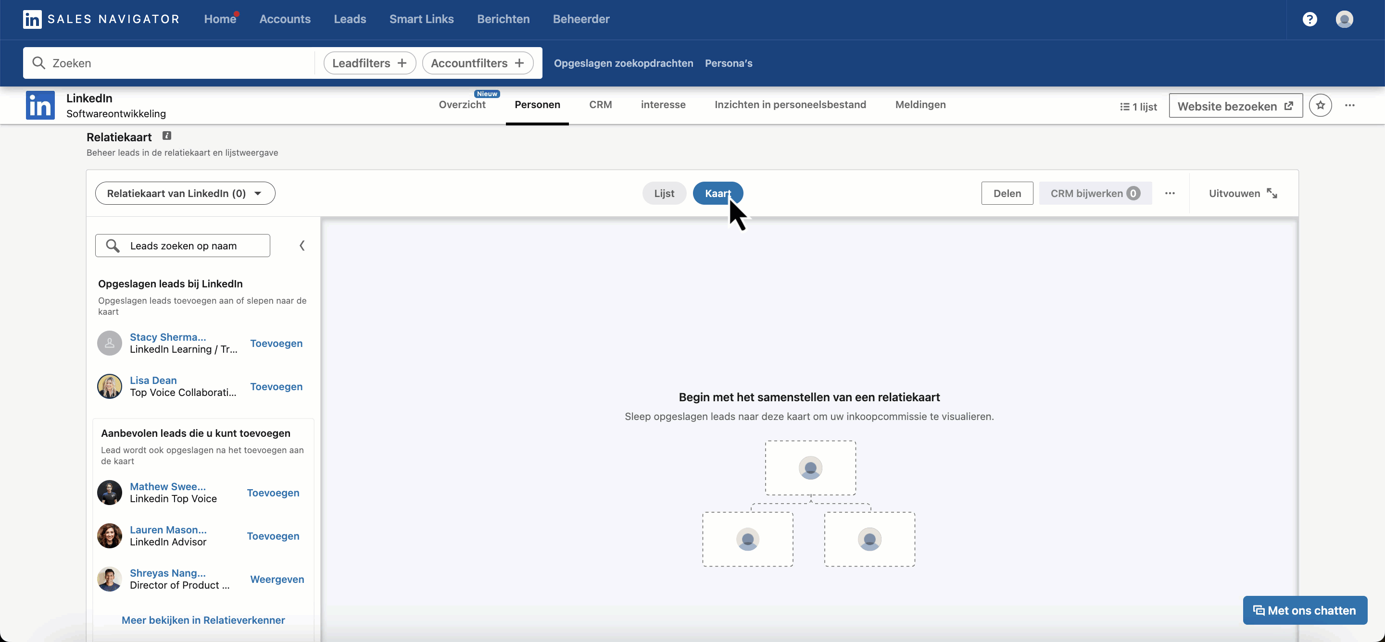Click the Relatiekaart info icon

click(167, 136)
